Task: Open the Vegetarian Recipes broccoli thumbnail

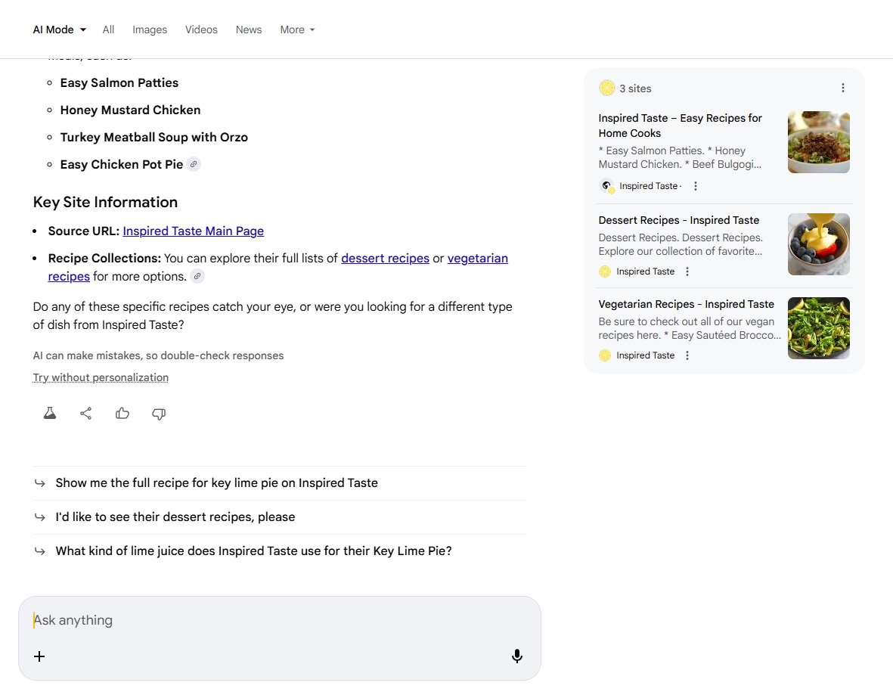Action: tap(818, 328)
